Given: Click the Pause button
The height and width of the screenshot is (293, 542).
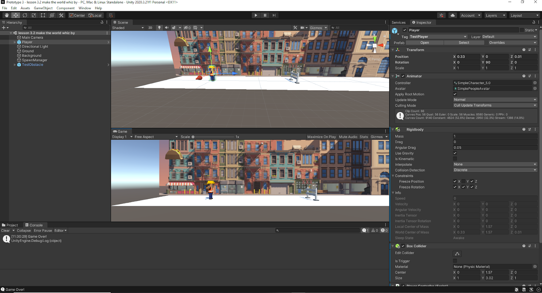Looking at the screenshot, I should coord(265,15).
